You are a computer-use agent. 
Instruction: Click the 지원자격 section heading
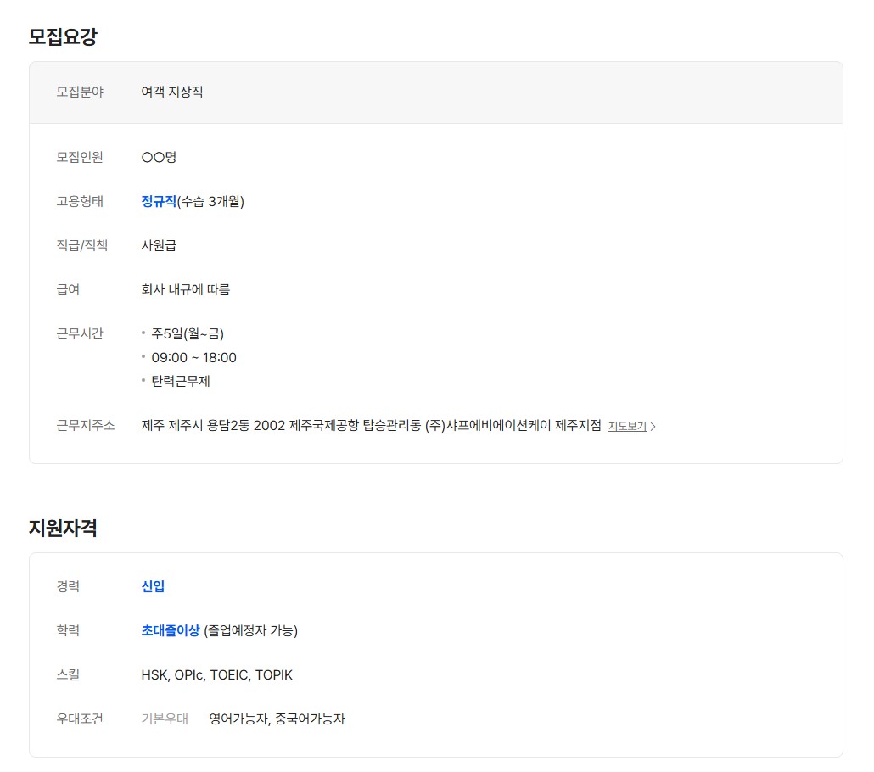[x=63, y=528]
